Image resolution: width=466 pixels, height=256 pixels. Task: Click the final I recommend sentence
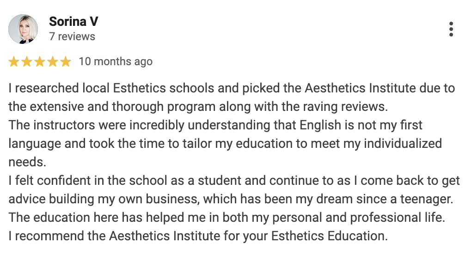(198, 236)
